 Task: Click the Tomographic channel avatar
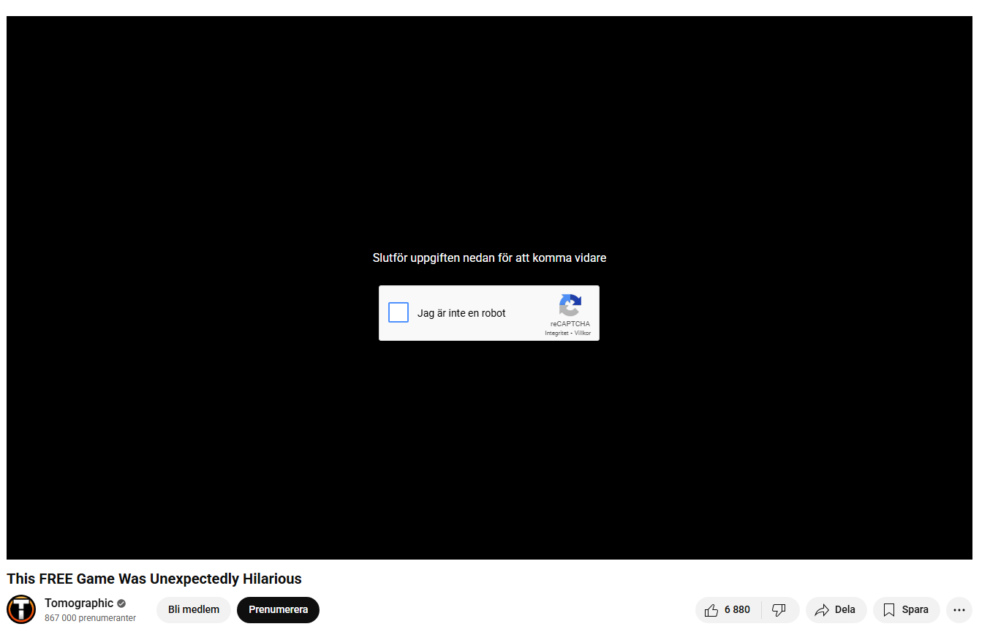(21, 609)
